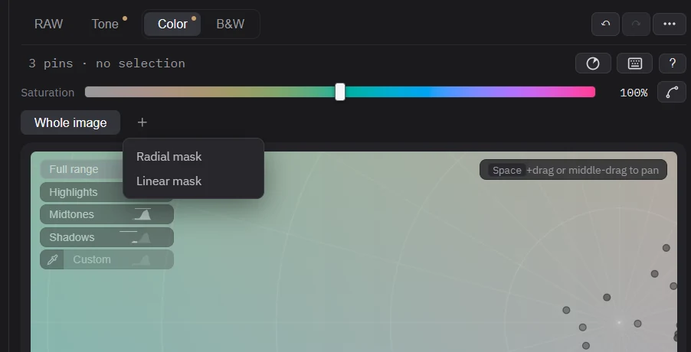Click the circular pie view icon
This screenshot has height=352, width=691.
tap(593, 64)
